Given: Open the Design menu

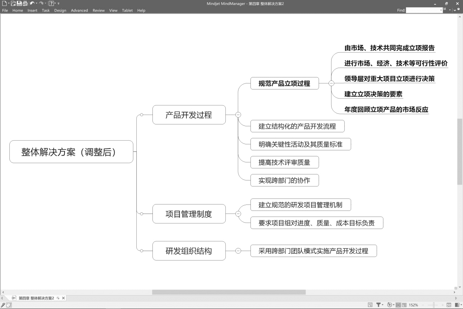Looking at the screenshot, I should tap(60, 11).
